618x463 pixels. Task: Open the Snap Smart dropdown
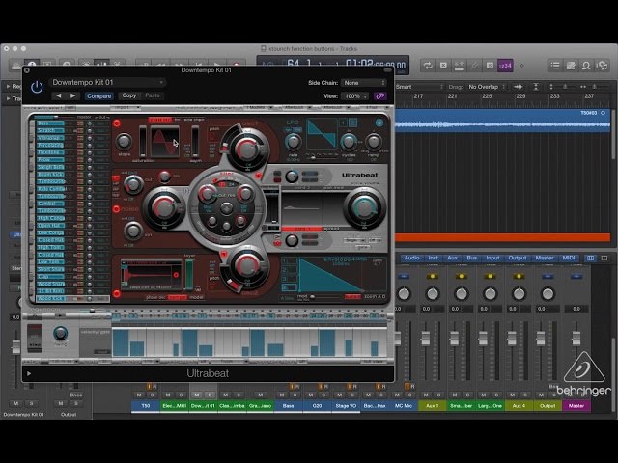pos(419,87)
